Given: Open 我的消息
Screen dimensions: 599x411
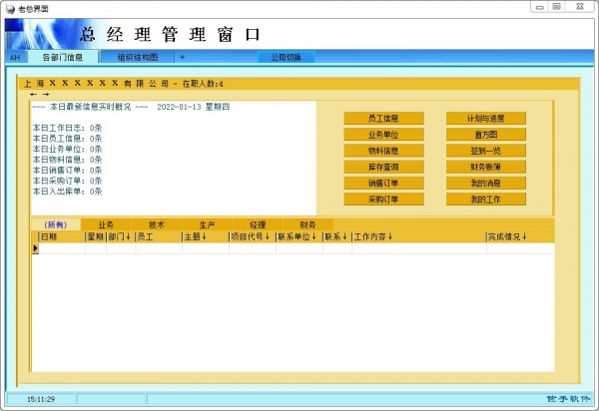Looking at the screenshot, I should tap(486, 184).
